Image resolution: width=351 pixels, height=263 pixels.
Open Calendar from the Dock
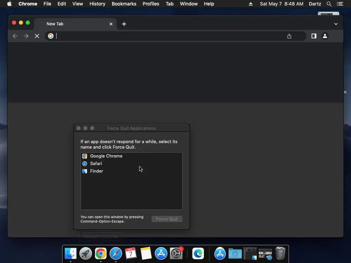tap(131, 253)
